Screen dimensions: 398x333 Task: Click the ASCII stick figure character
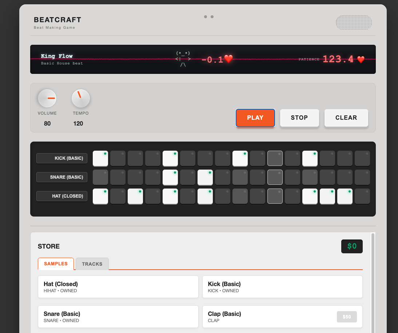[x=183, y=59]
